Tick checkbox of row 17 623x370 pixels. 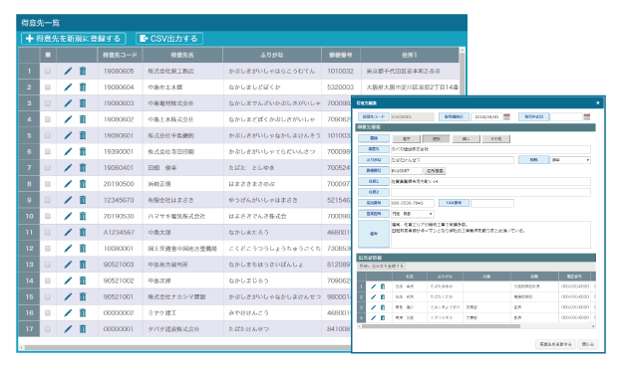click(48, 329)
